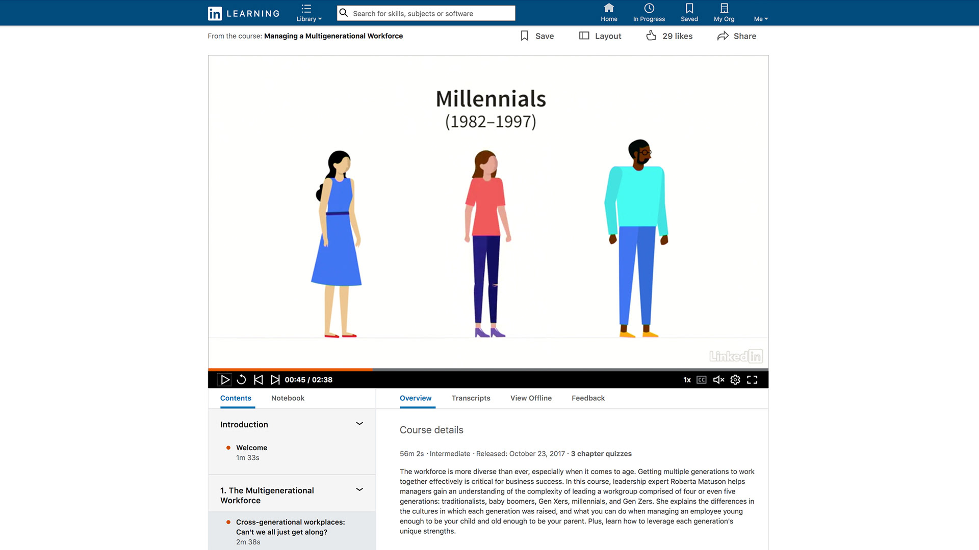
Task: Click the LinkedIn Learning logo
Action: pos(244,14)
